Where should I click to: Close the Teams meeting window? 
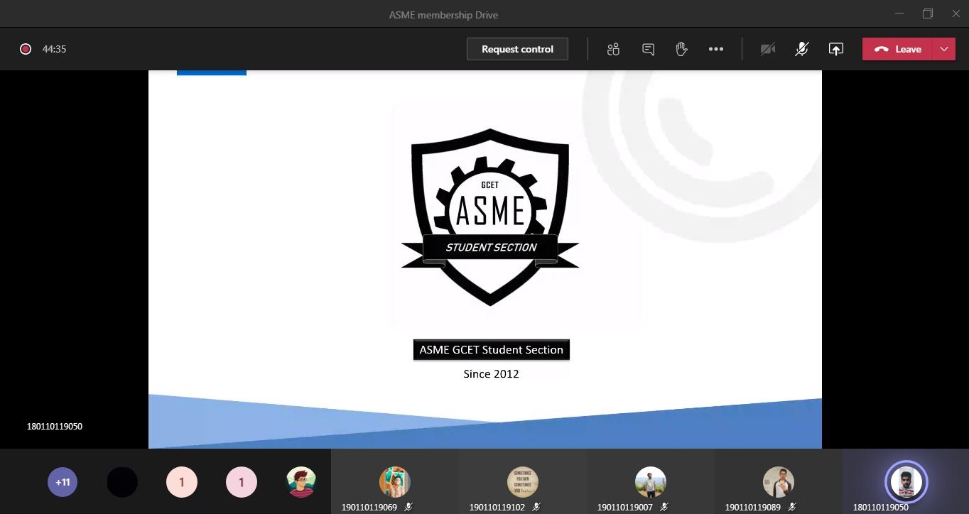pos(956,13)
